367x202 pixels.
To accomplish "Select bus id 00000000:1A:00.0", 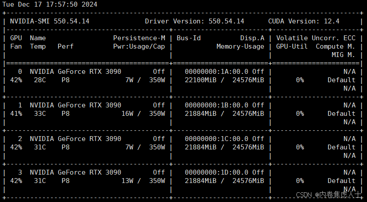I will pos(217,72).
